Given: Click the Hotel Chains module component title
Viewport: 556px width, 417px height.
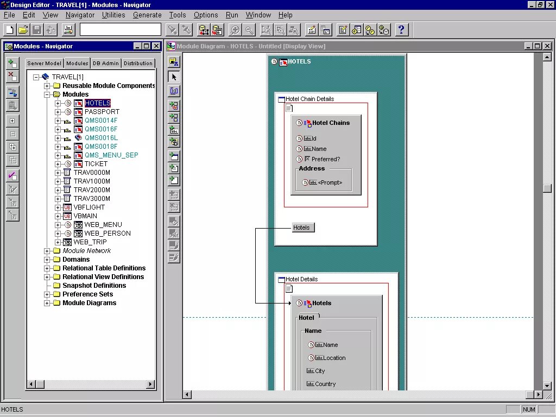Looking at the screenshot, I should coord(331,123).
